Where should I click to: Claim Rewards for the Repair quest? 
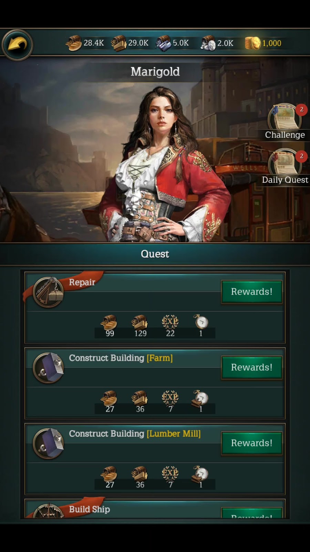coord(252,292)
